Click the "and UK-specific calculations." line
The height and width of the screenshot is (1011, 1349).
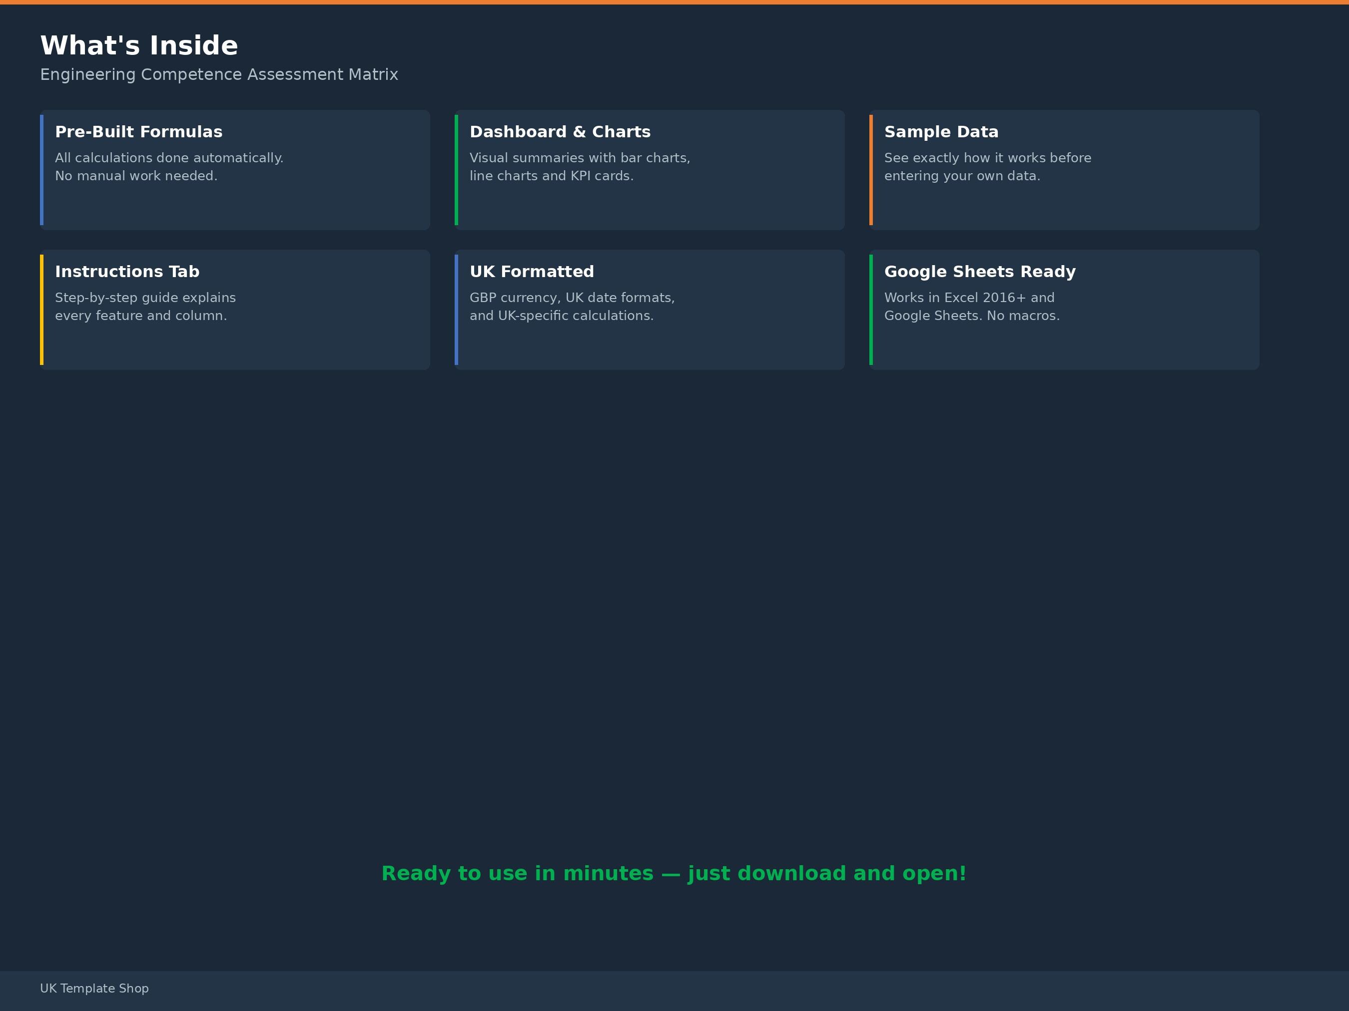pos(561,316)
